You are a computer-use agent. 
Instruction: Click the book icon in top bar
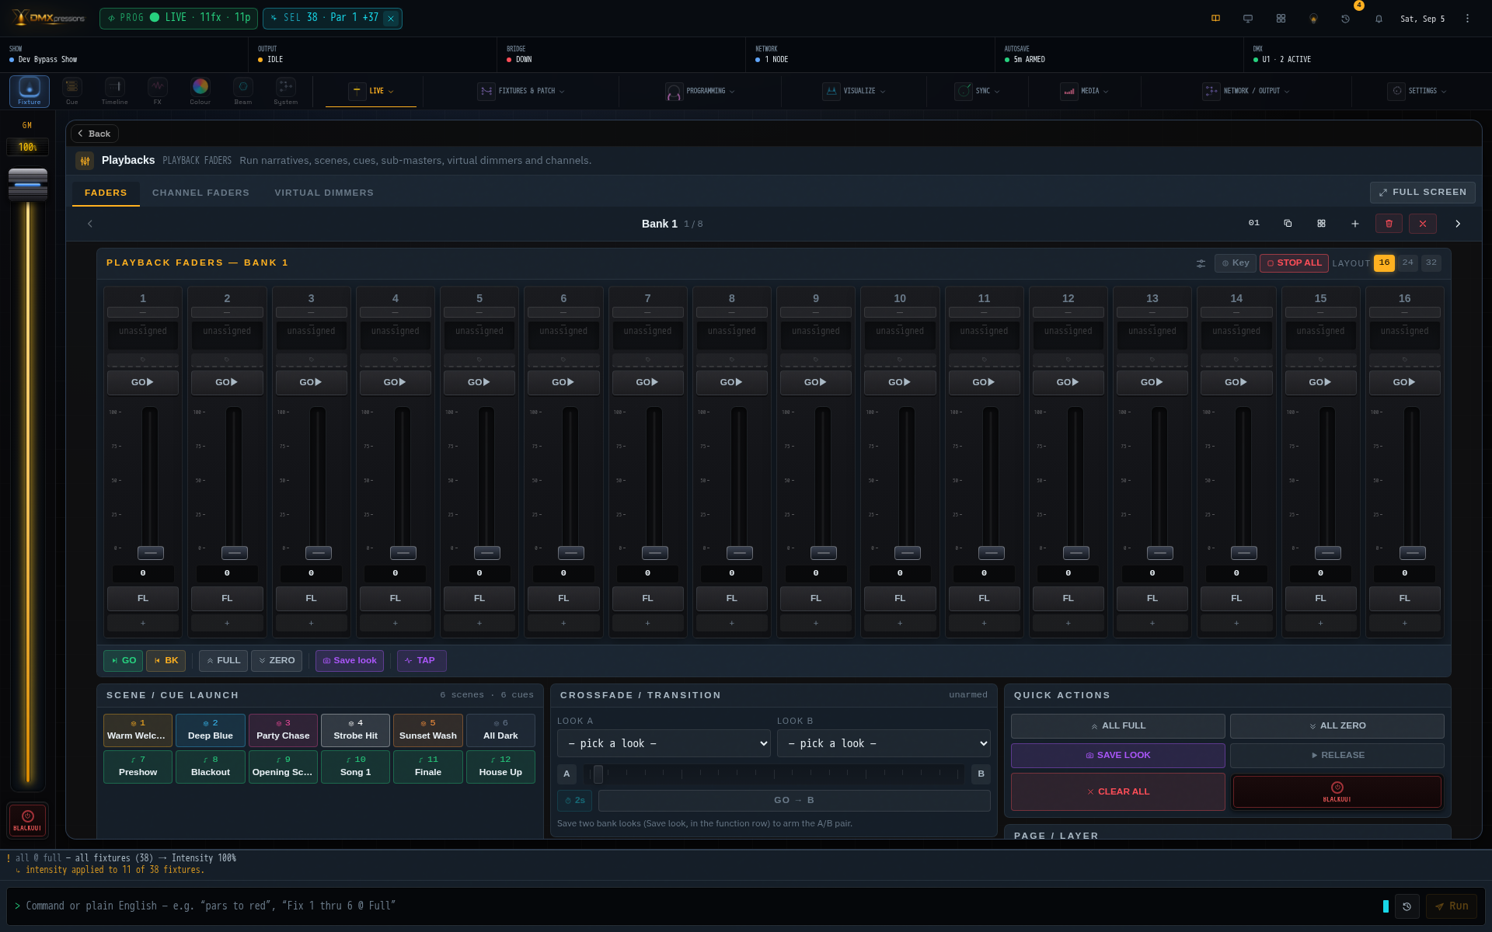point(1215,19)
